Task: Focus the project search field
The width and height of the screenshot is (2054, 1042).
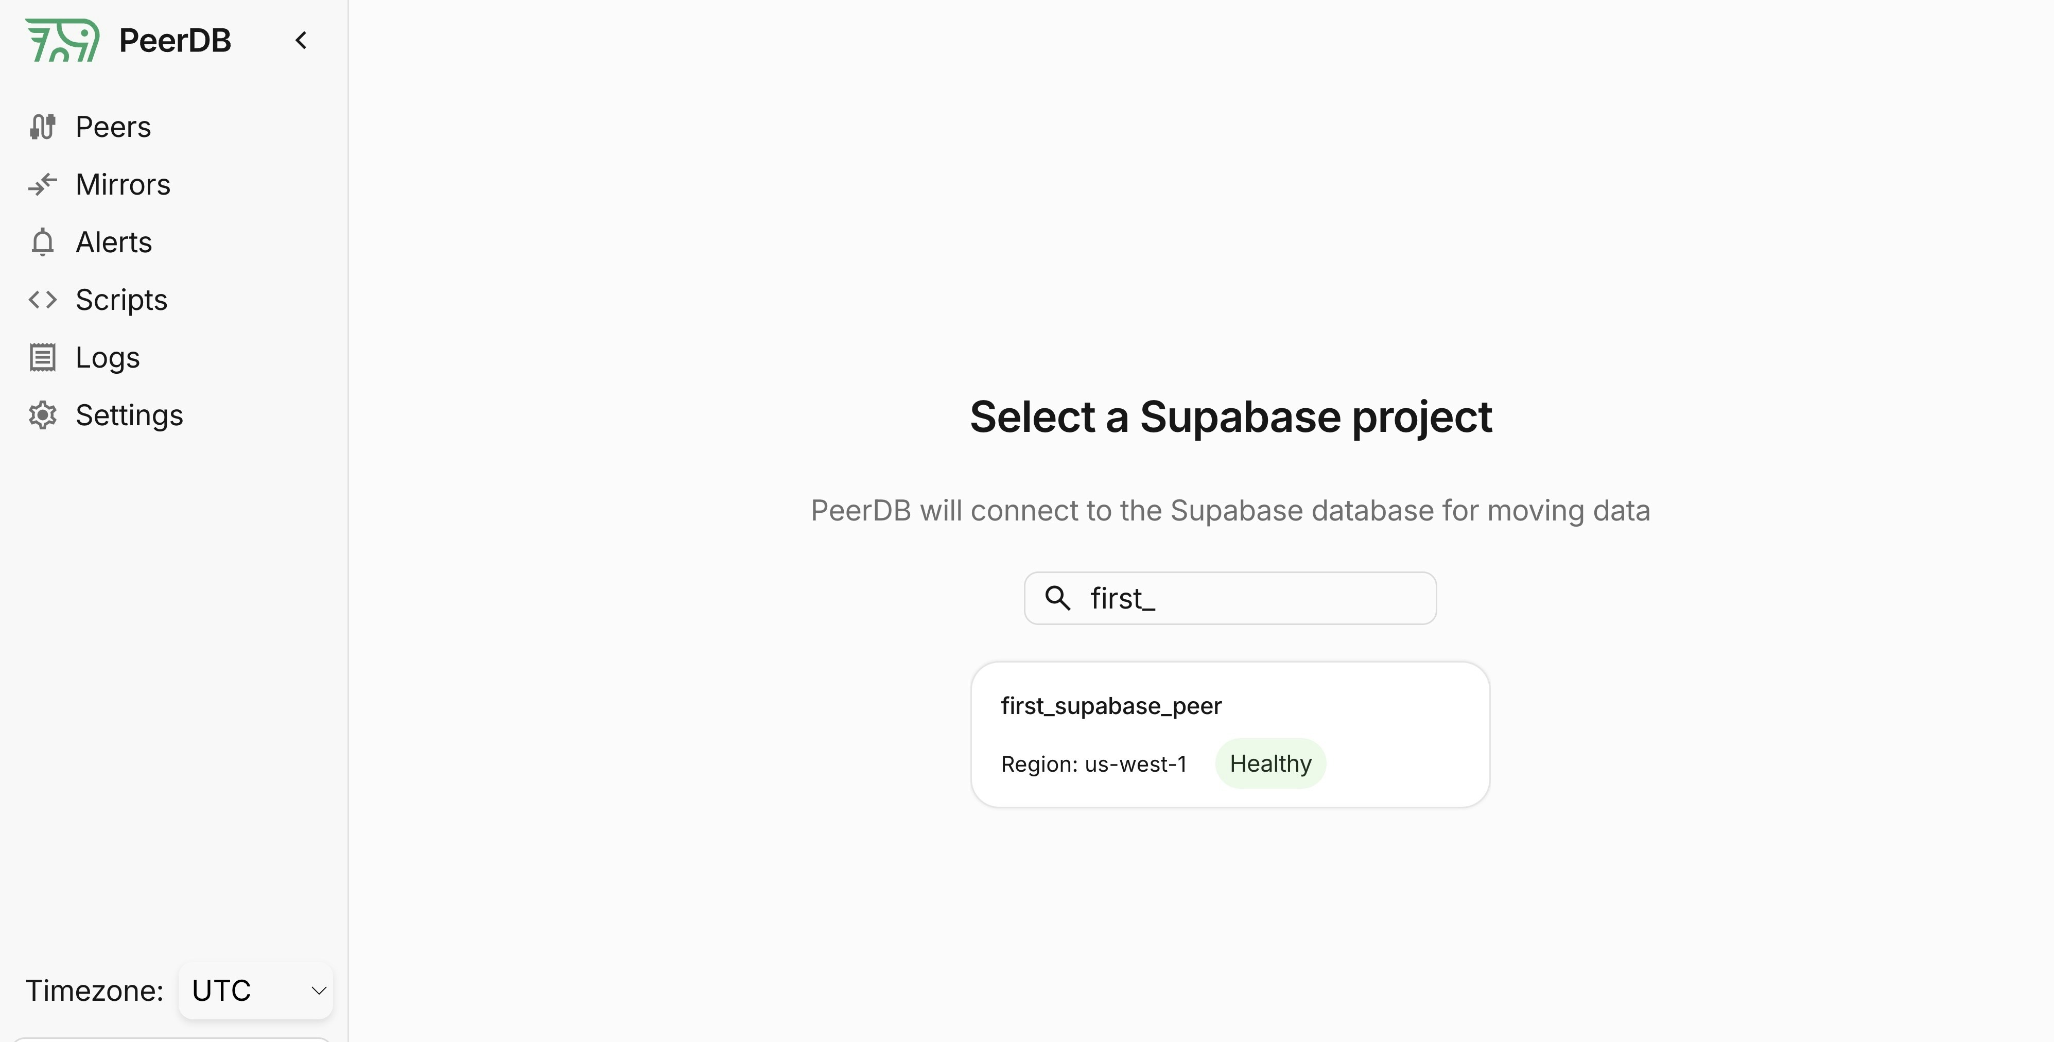Action: [x=1230, y=598]
